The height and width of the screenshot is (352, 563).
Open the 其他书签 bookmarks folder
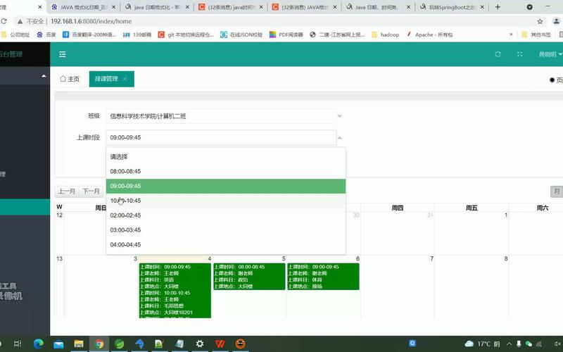click(x=536, y=34)
